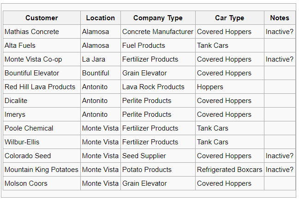Viewport: 299px width, 200px height.
Task: Click the Customer column header
Action: point(42,18)
